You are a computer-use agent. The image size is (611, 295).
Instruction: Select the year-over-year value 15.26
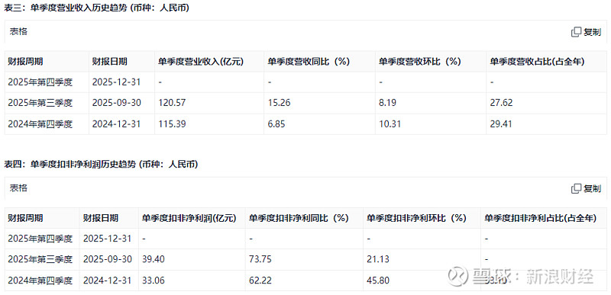[279, 103]
